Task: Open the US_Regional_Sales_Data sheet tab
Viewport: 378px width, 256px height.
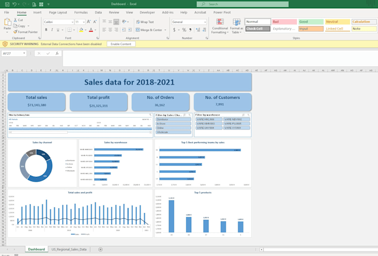Action: (x=69, y=249)
